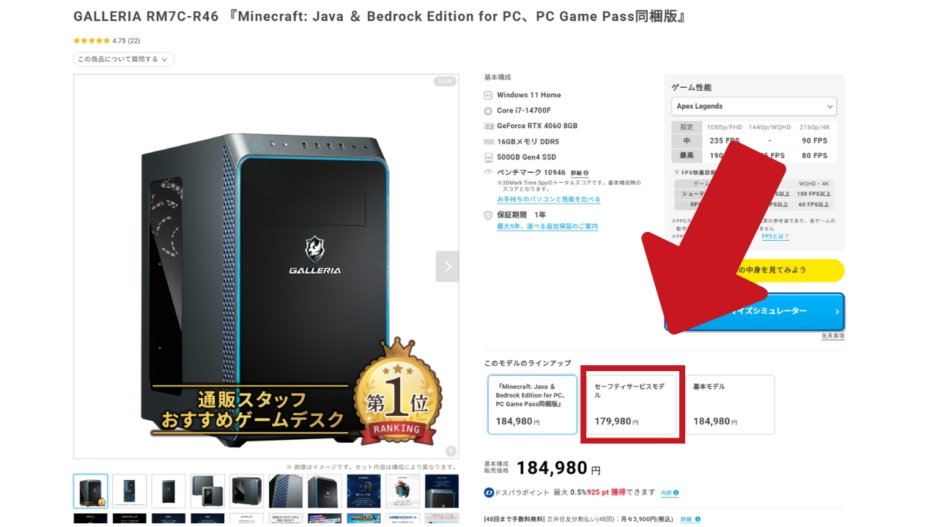Open the 最大5年、選べる追加保証のご案内 link
This screenshot has height=527, width=938.
tap(547, 226)
